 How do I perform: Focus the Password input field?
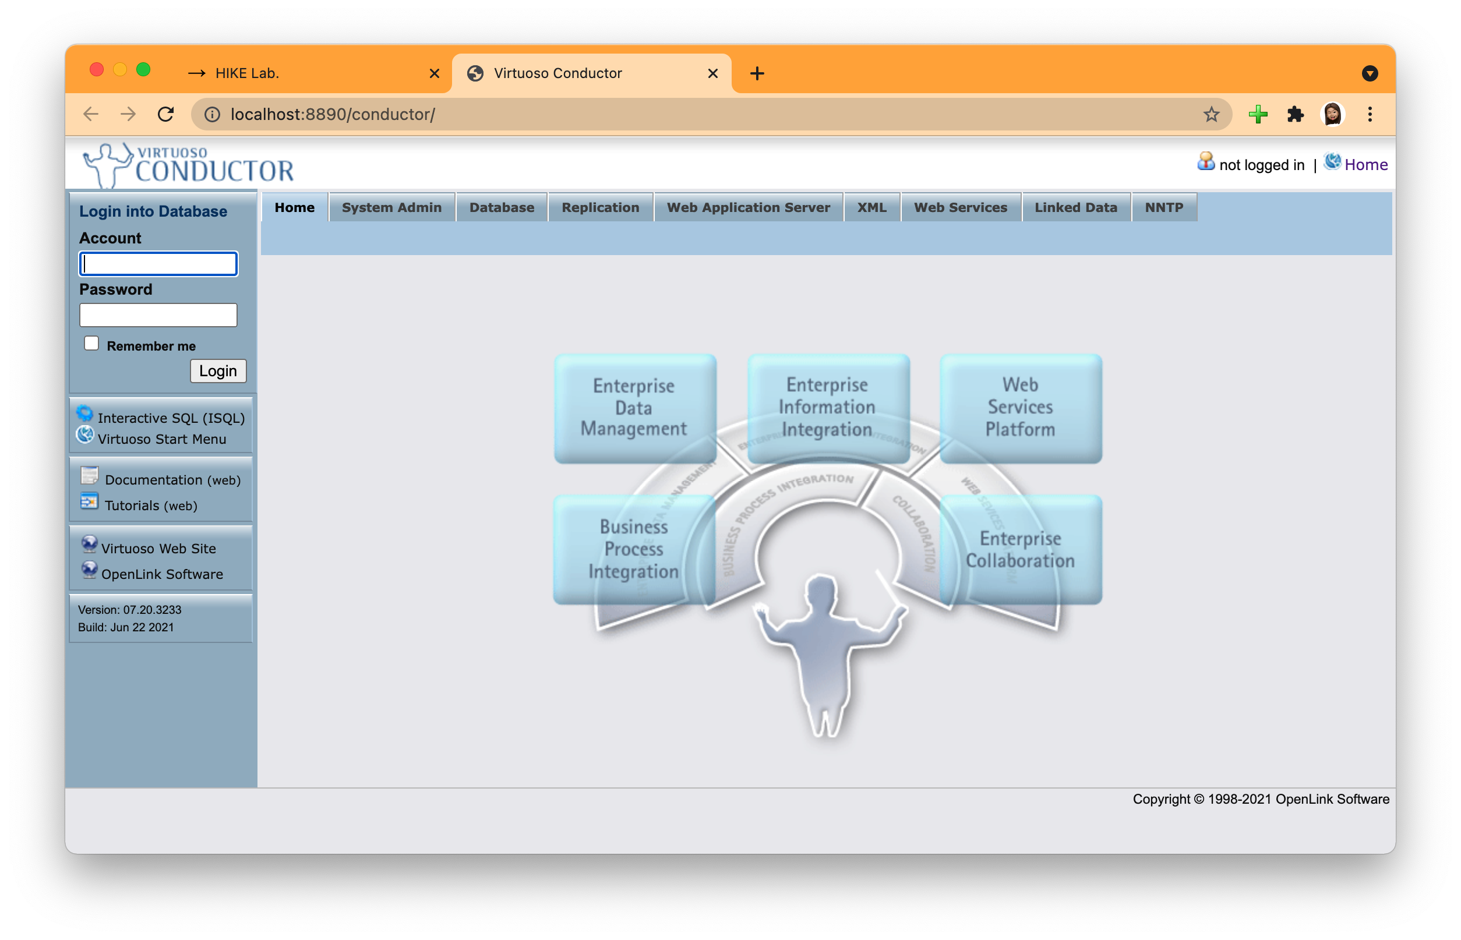coord(158,315)
